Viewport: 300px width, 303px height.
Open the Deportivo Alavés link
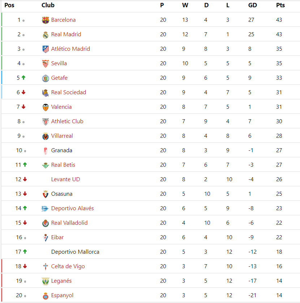click(72, 208)
